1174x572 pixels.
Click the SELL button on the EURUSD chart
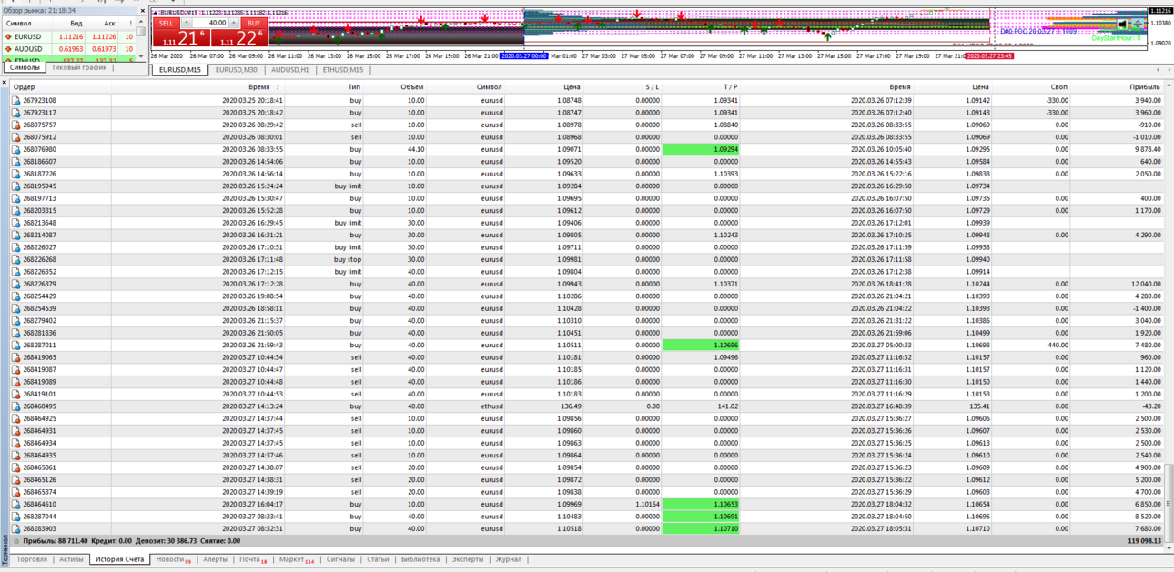(x=166, y=23)
